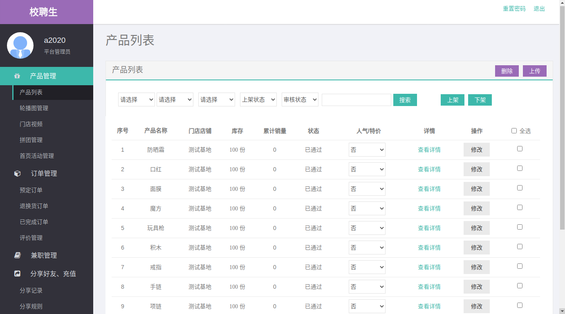Check the checkbox for the 防晒霜 row
Viewport: 565px width, 314px height.
(x=520, y=149)
